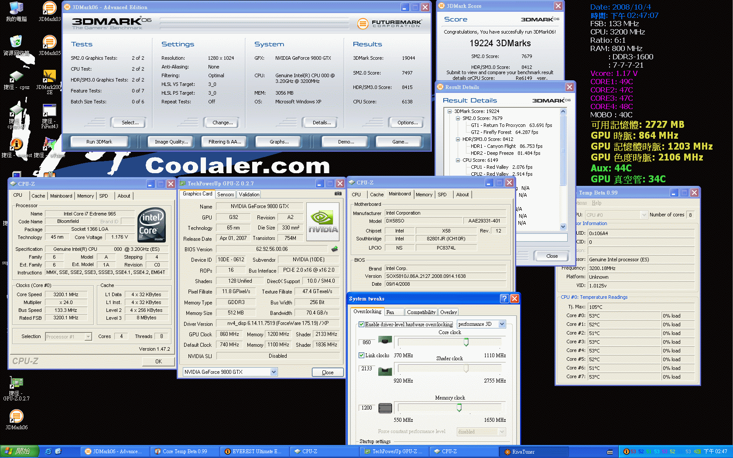Open the Mainboard tab in the left CPU-Z window
Image resolution: width=733 pixels, height=458 pixels.
point(61,196)
